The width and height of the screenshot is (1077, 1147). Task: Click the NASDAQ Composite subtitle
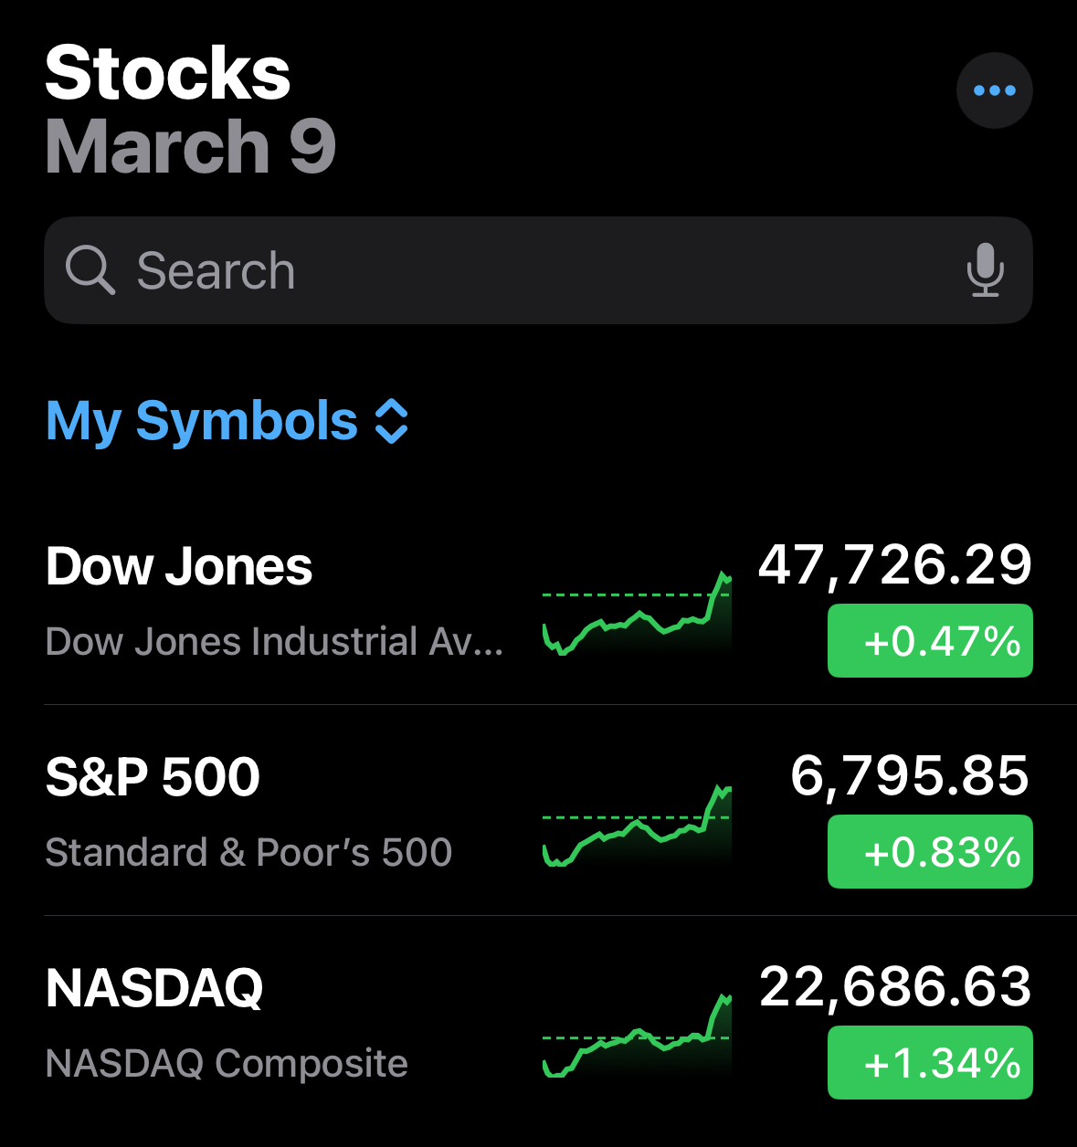tap(227, 1063)
